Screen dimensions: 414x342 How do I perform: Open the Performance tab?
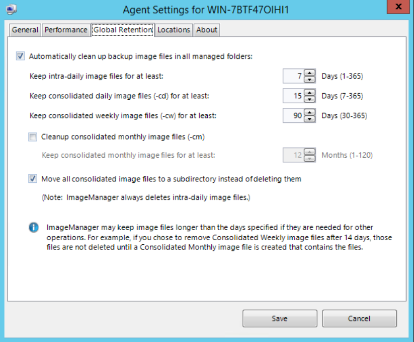pos(66,30)
